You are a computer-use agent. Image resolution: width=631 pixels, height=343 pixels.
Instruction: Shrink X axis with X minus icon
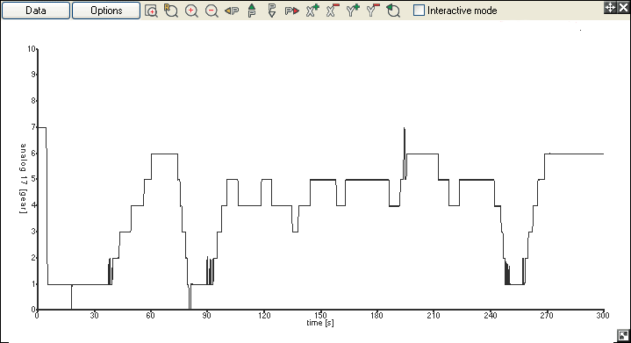coord(333,11)
